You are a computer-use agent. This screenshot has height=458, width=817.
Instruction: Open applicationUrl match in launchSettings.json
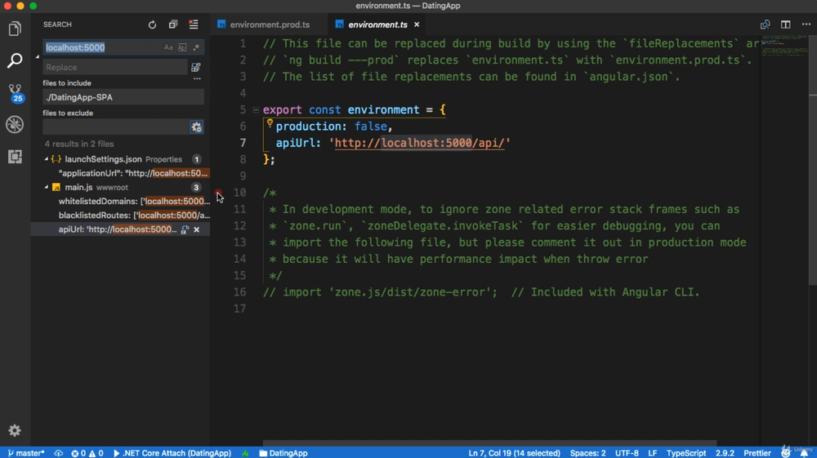click(132, 173)
